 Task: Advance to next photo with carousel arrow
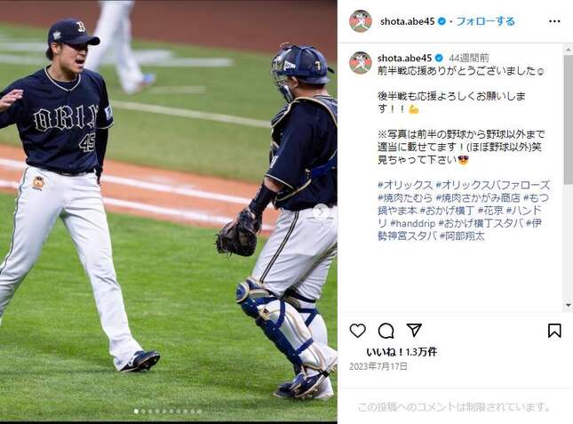(321, 212)
